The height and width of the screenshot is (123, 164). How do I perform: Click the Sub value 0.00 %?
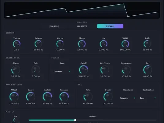tap(36, 76)
